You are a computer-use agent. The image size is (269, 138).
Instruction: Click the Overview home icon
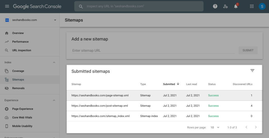click(7, 33)
